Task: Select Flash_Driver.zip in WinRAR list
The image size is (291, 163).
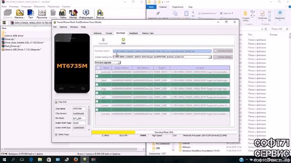Action: (12, 46)
